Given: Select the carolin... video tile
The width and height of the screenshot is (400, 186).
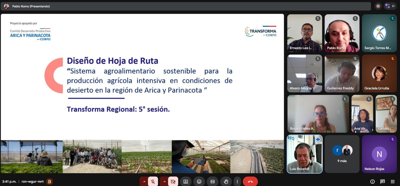Looking at the screenshot, I should (x=386, y=114).
